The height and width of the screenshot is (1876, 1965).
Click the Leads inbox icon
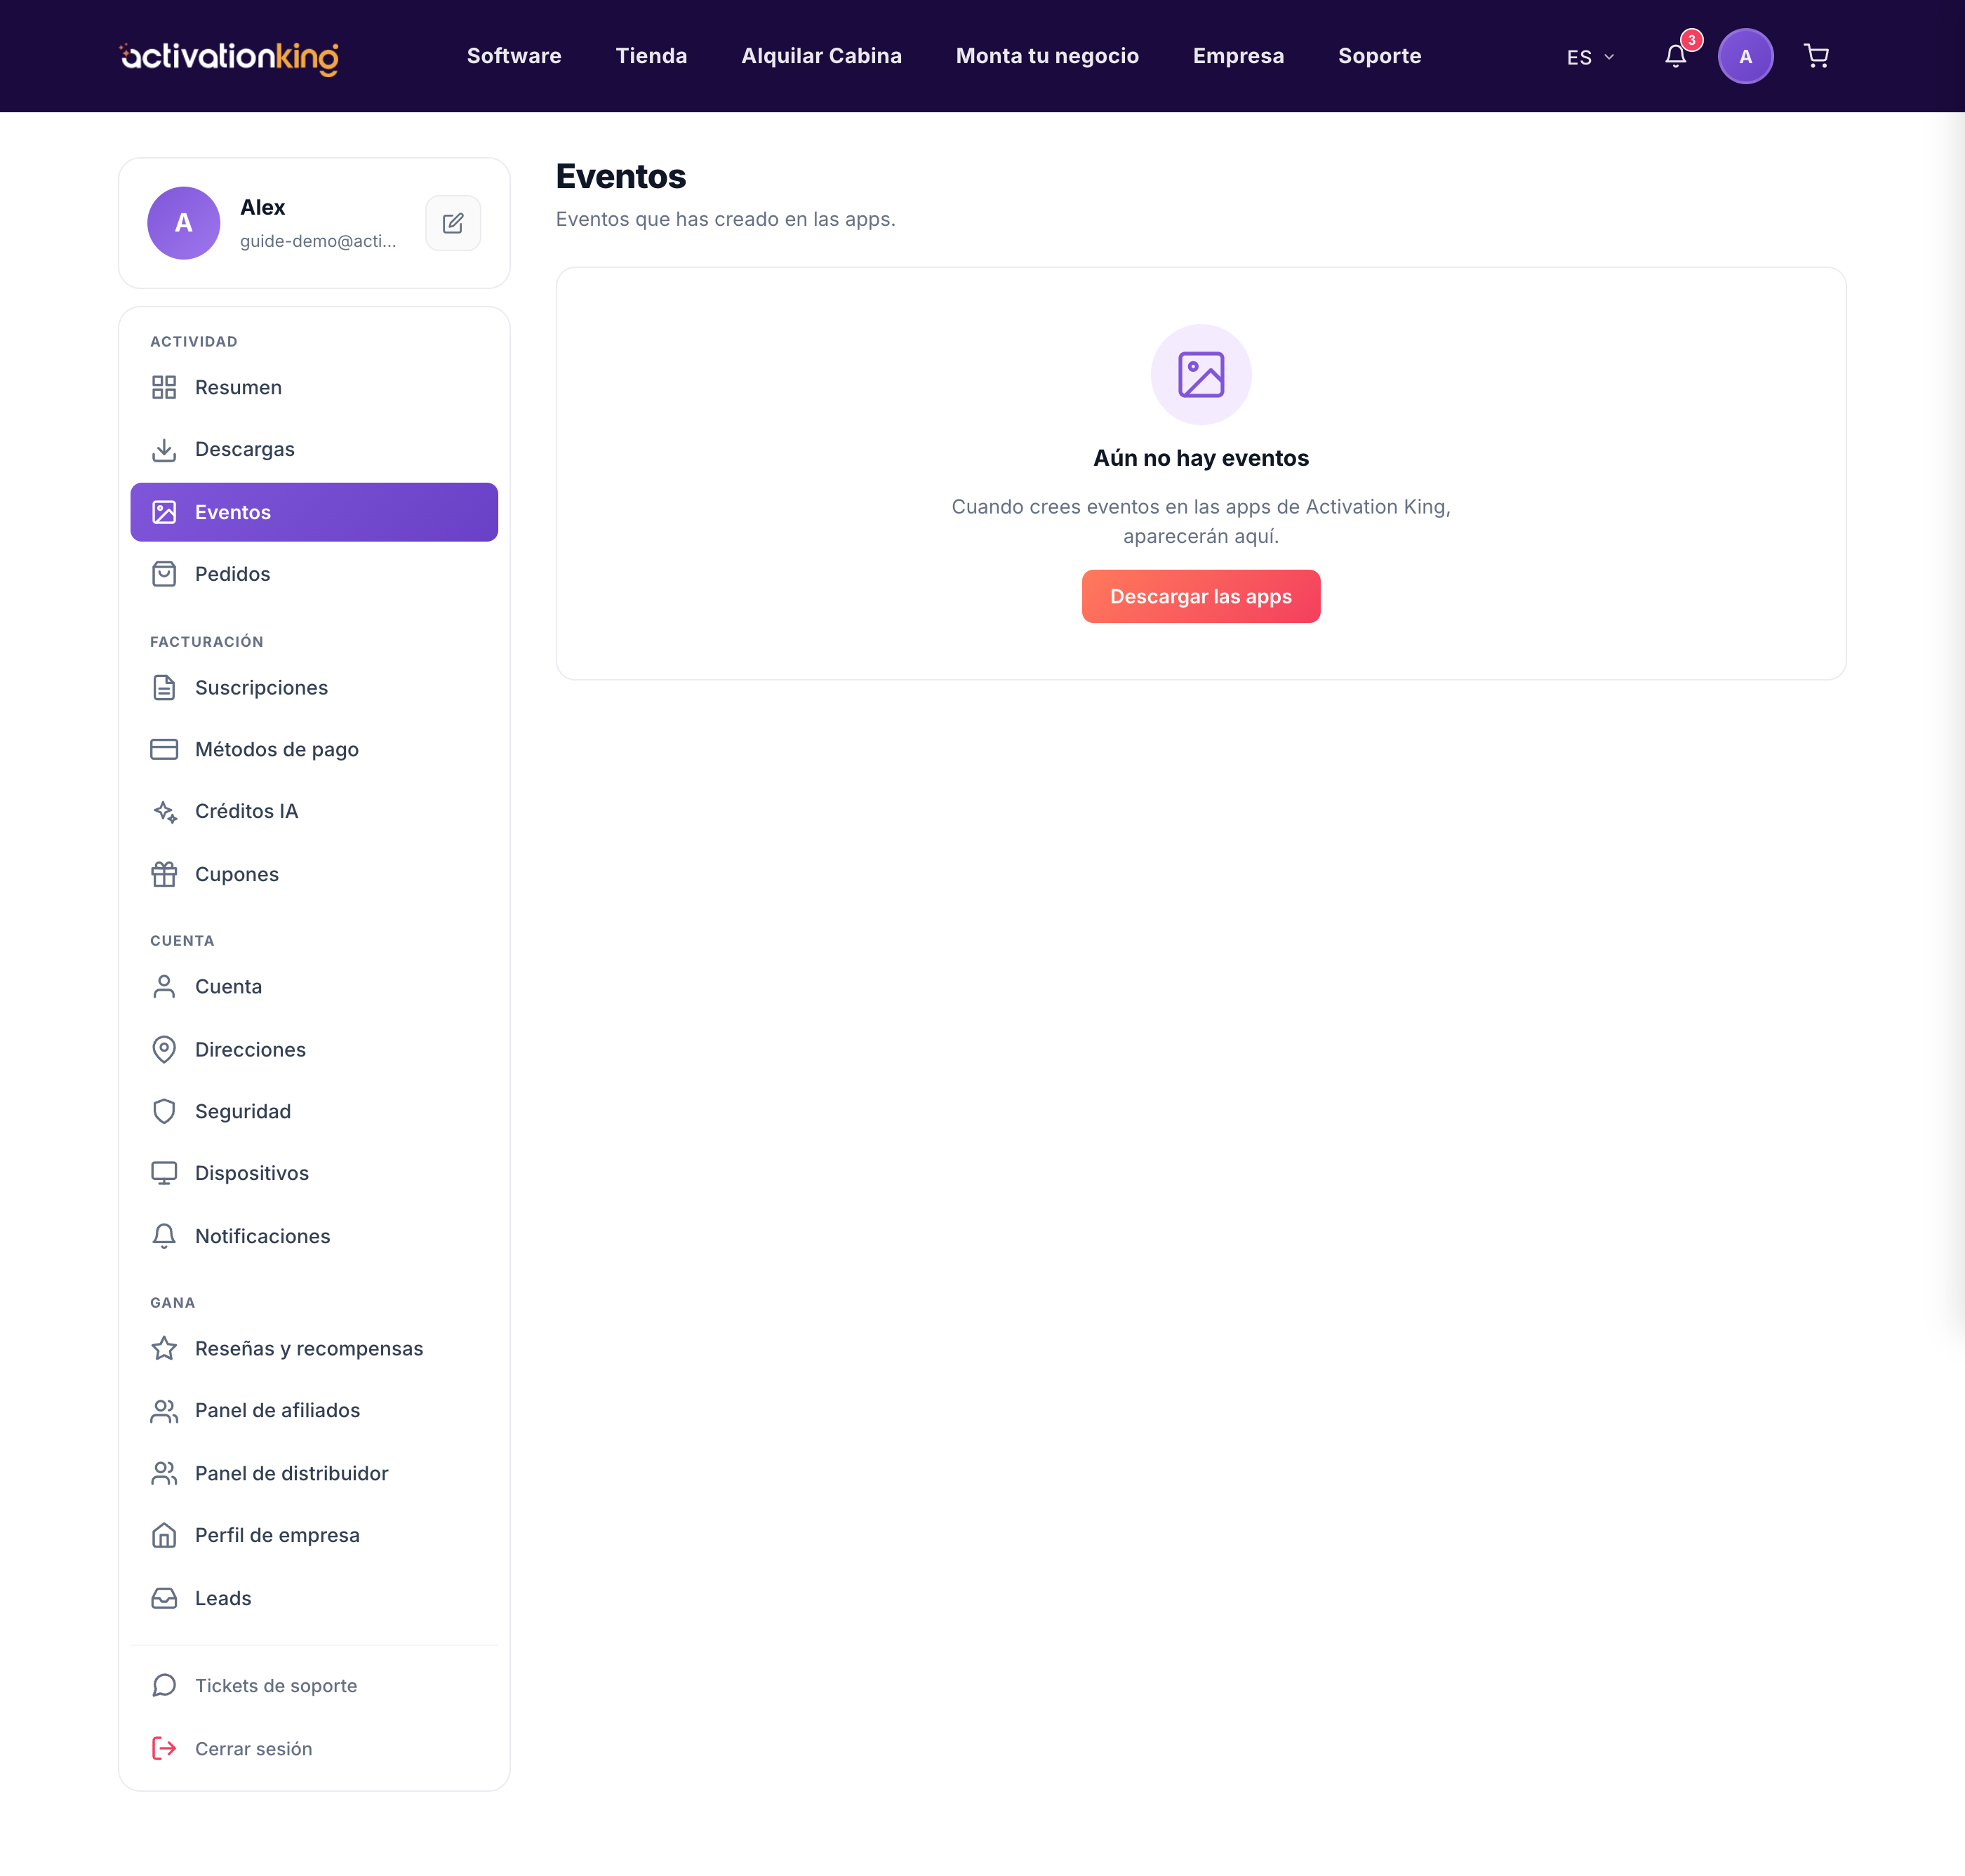pos(164,1598)
